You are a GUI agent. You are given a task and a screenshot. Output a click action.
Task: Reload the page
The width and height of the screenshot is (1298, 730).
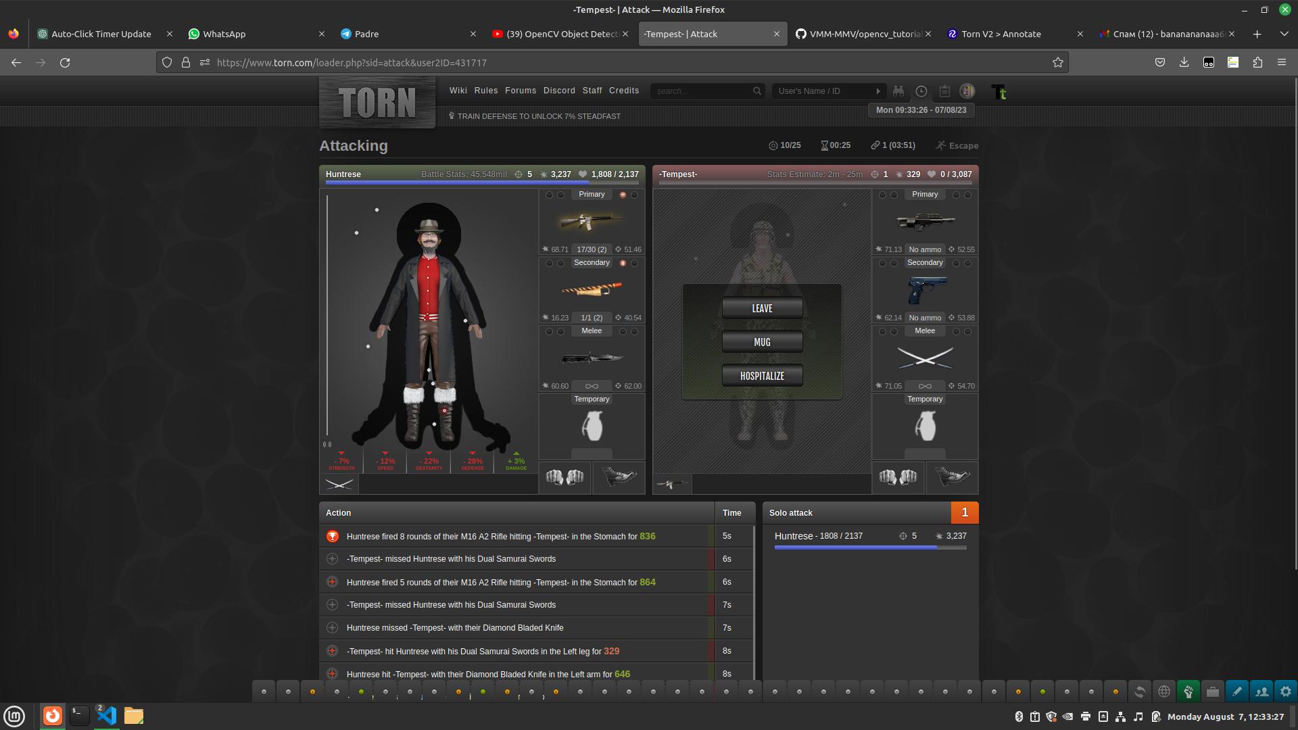click(x=65, y=62)
